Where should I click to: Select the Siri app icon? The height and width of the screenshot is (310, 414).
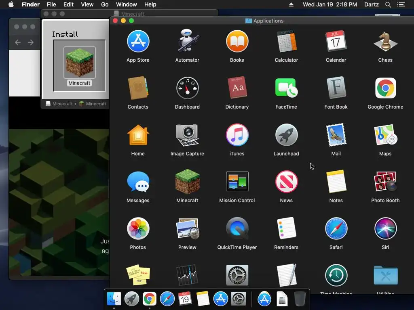tap(385, 228)
